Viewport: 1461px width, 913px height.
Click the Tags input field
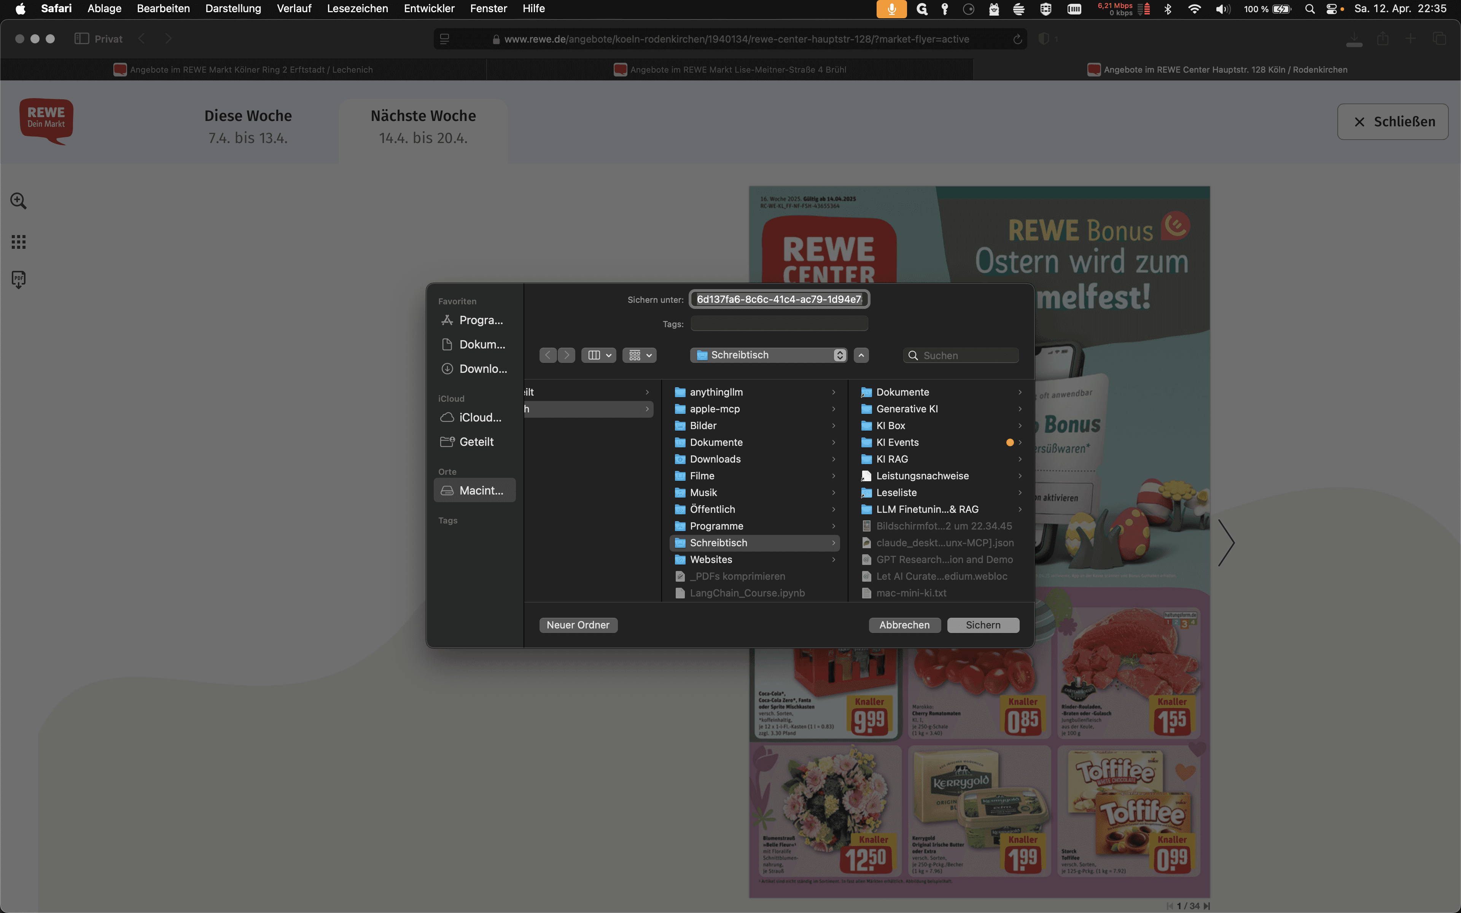[780, 324]
